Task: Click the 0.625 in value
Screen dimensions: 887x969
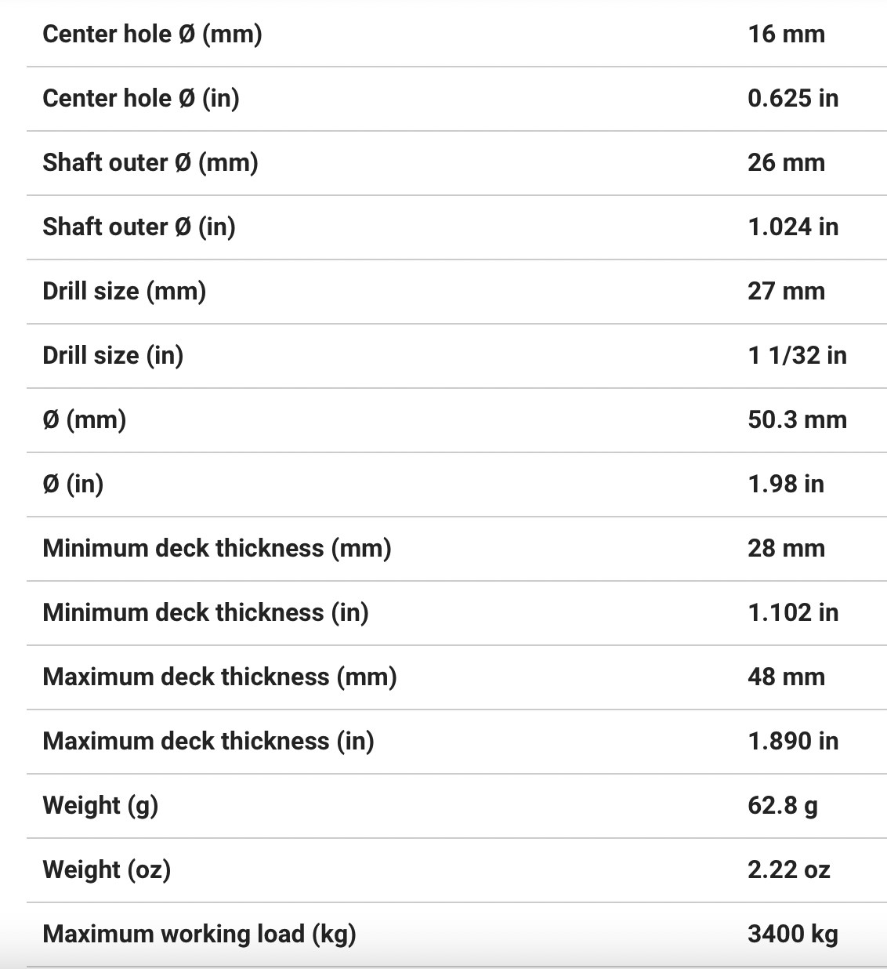Action: tap(792, 99)
